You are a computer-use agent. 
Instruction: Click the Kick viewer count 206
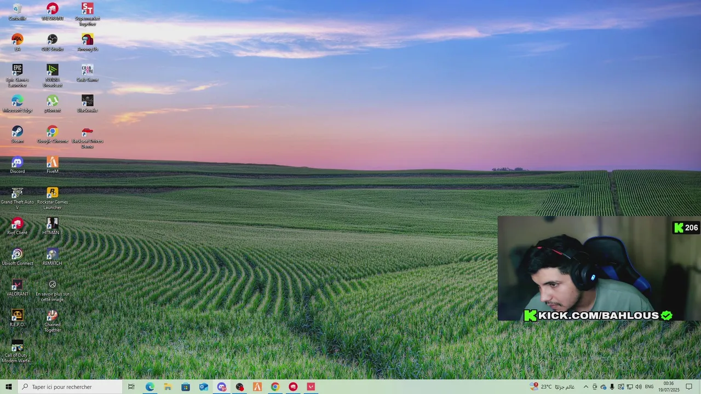[x=686, y=228]
